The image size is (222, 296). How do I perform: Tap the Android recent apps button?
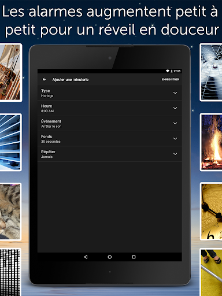coord(134,257)
